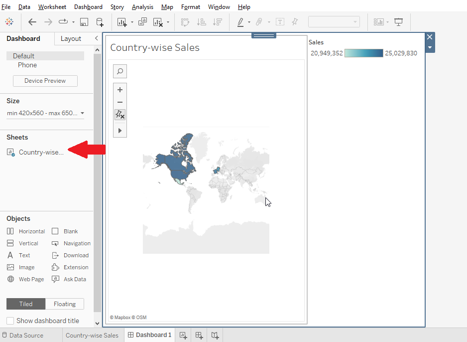Collapse the side pane with chevron

96,38
